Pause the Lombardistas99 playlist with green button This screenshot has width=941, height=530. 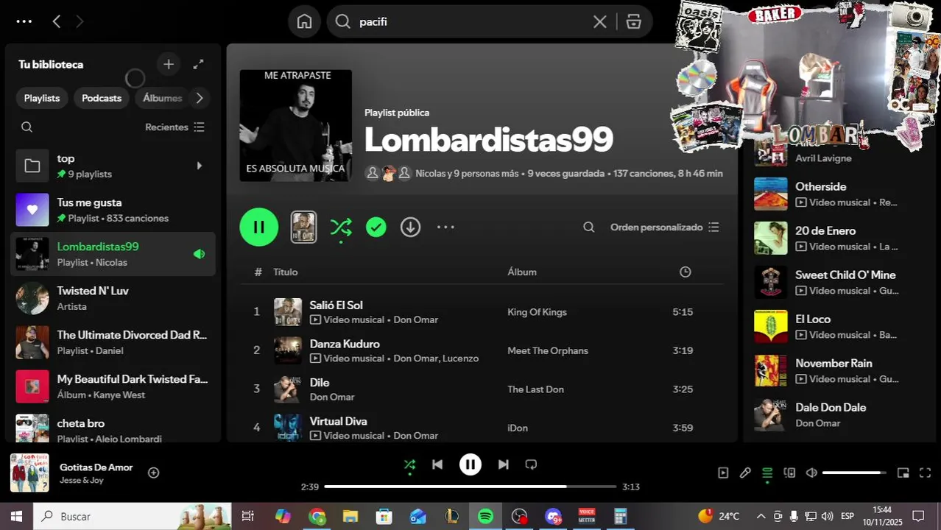tap(259, 227)
